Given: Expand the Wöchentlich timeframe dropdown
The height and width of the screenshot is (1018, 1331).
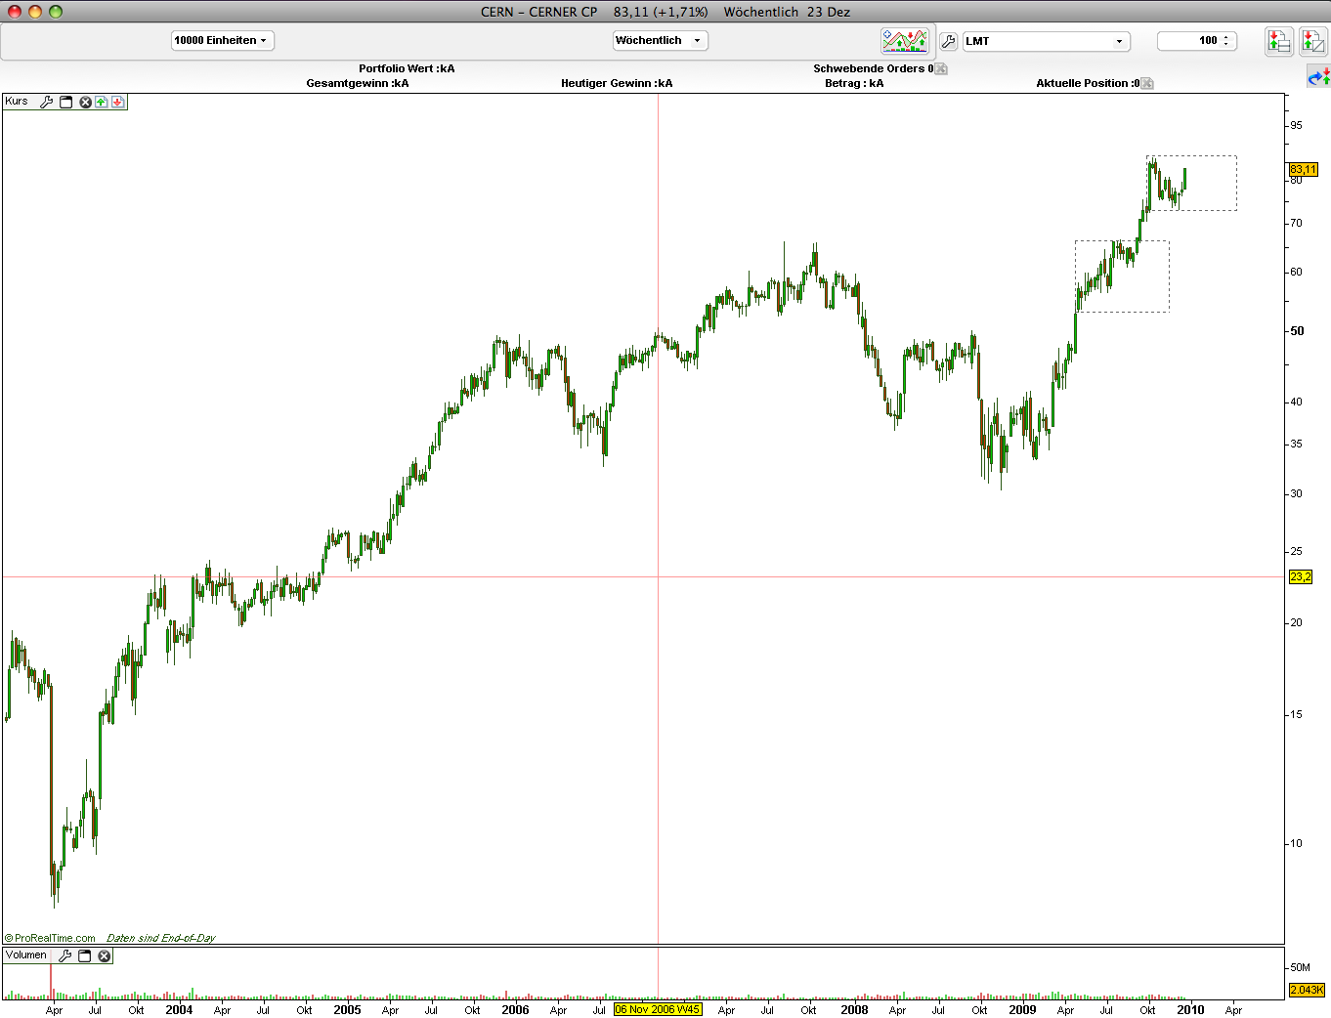Looking at the screenshot, I should pos(660,40).
